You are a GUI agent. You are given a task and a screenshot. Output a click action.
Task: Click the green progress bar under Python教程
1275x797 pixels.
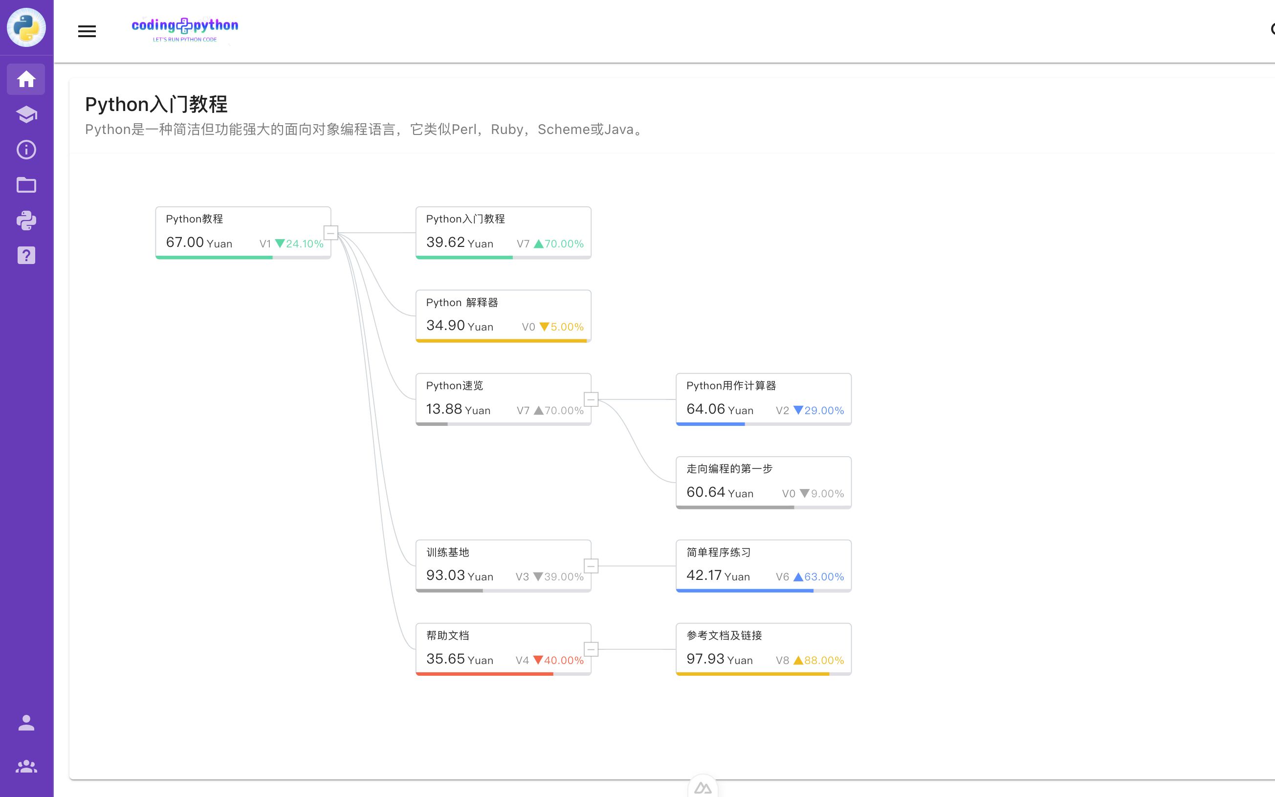click(x=215, y=257)
